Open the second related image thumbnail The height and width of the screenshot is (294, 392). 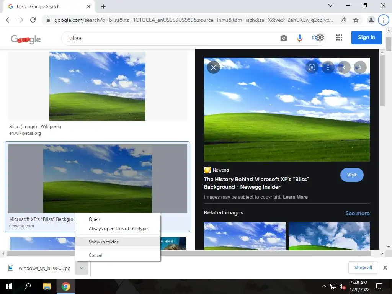point(329,236)
